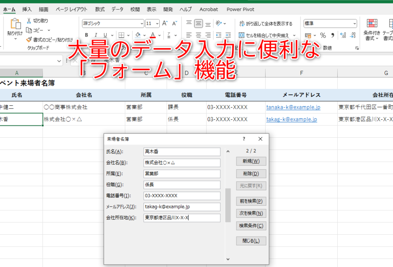The width and height of the screenshot is (393, 267).
Task: Click the increase indent icon
Action: (x=228, y=35)
